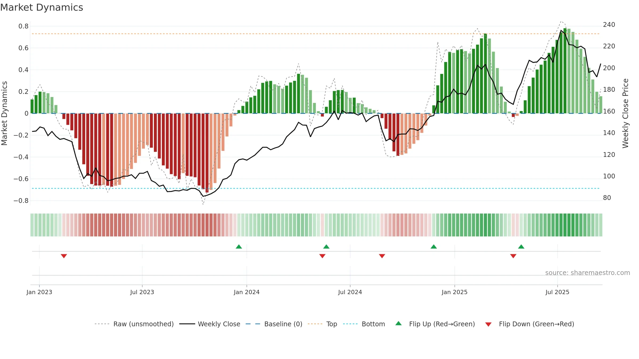The image size is (639, 359).
Task: Click the flip-up marker just before Jul 2024
Action: pos(326,247)
